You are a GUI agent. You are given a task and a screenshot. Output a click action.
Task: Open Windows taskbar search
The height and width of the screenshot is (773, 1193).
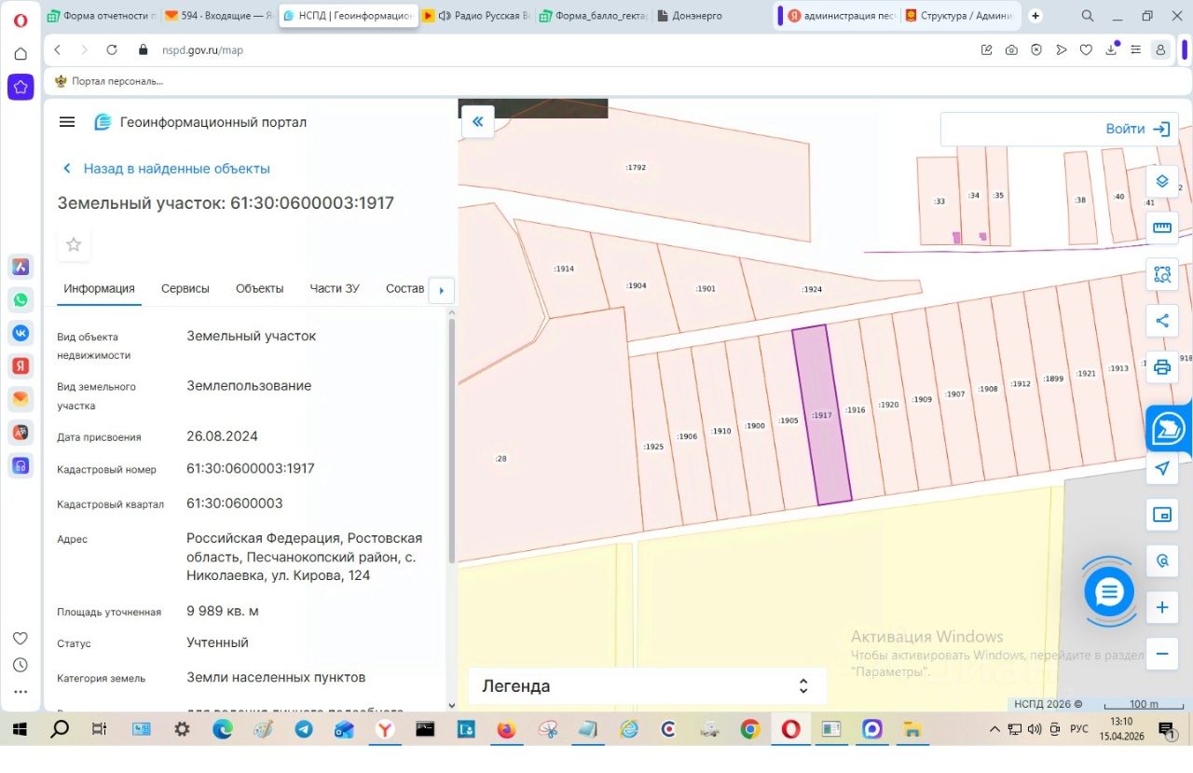(60, 729)
